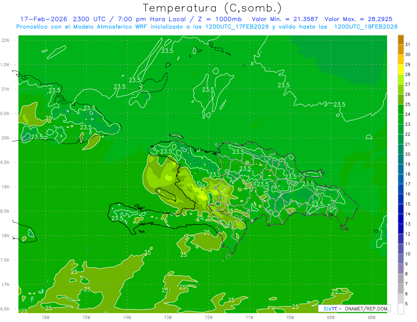Click the green swatch between 23 and 24
This screenshot has width=417, height=322.
[401, 119]
